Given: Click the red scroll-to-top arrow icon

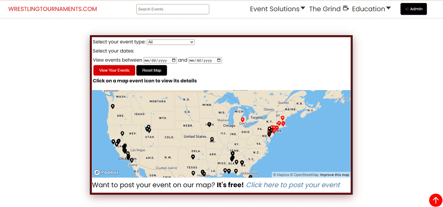Looking at the screenshot, I should tap(436, 200).
